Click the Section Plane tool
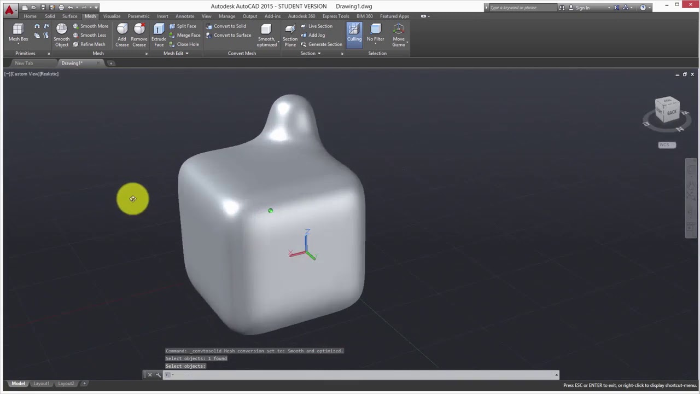700x394 pixels. pyautogui.click(x=290, y=35)
